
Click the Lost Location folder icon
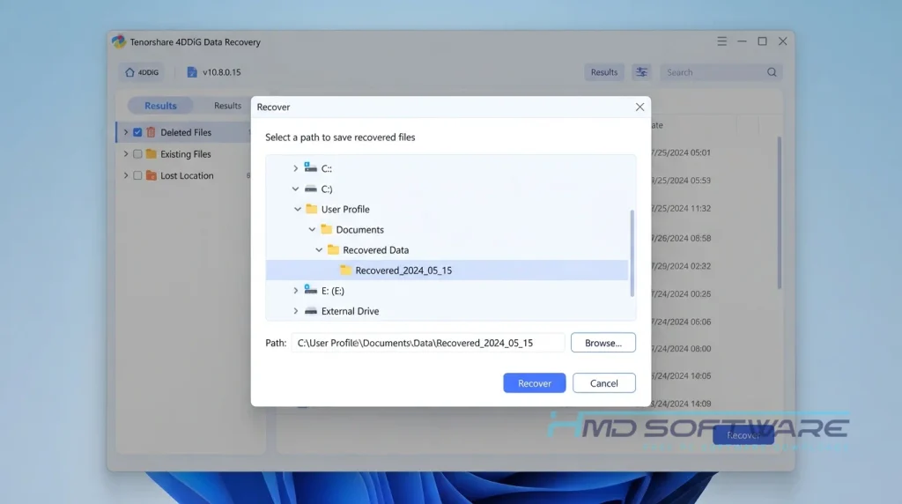pyautogui.click(x=152, y=175)
